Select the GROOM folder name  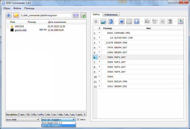19,26
